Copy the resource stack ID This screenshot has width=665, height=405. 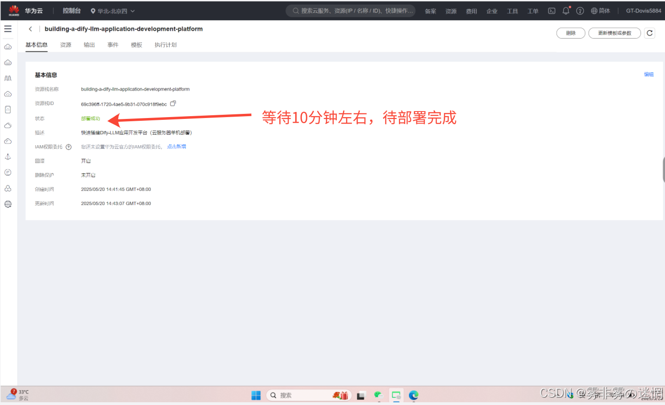(x=173, y=104)
